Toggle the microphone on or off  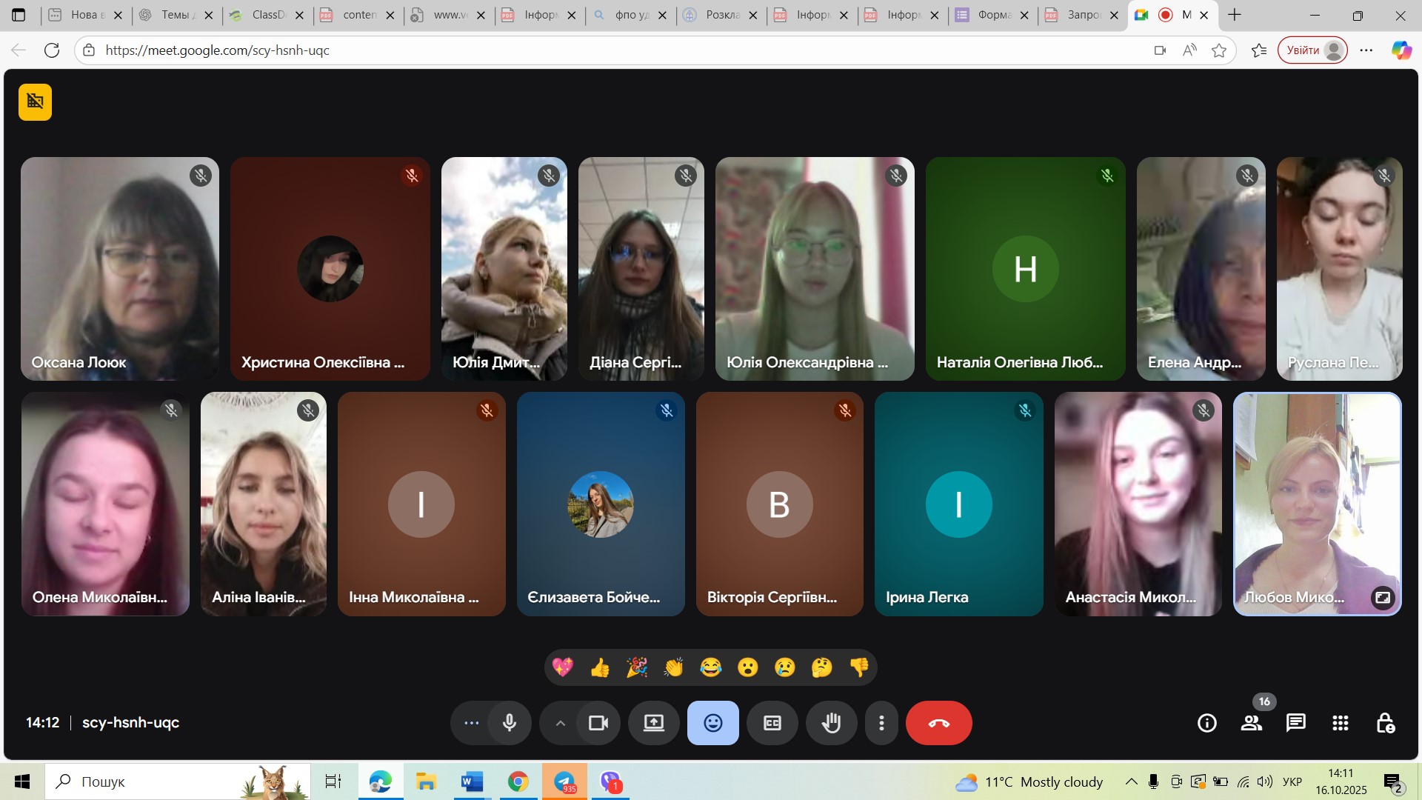coord(510,723)
